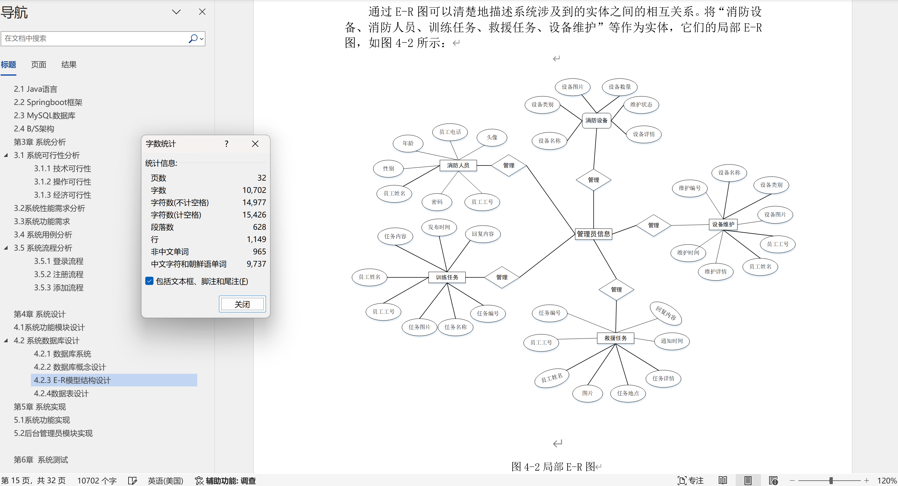Switch to the 页面 tab
This screenshot has height=486, width=898.
(38, 65)
